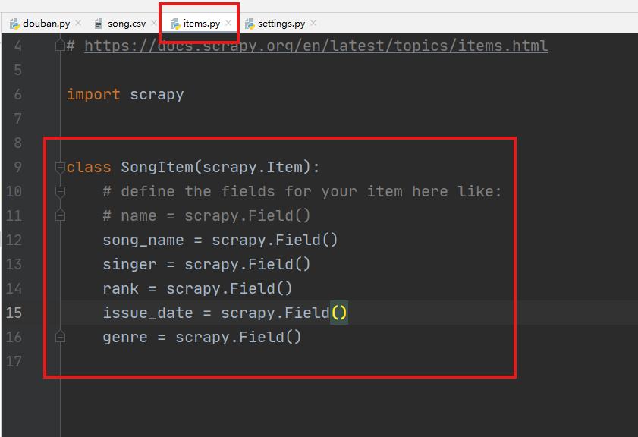The width and height of the screenshot is (638, 437).
Task: Collapse the SongItem class fold marker
Action: coord(60,167)
